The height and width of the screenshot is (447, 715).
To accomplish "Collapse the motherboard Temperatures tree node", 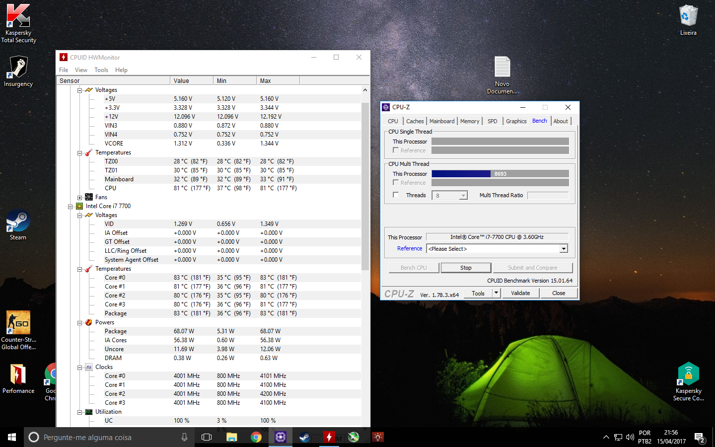I will pos(79,153).
